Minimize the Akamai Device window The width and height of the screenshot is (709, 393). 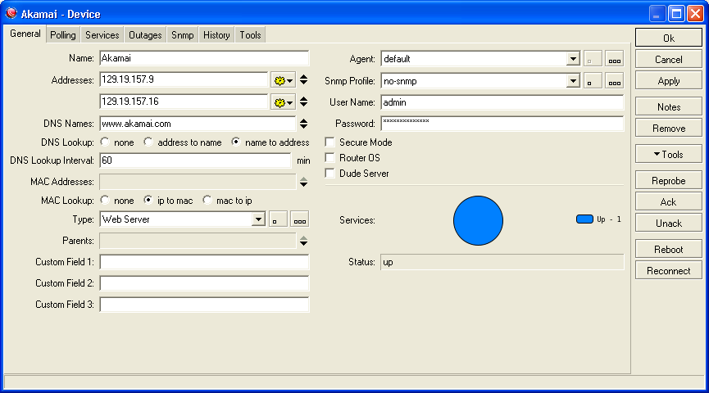657,14
